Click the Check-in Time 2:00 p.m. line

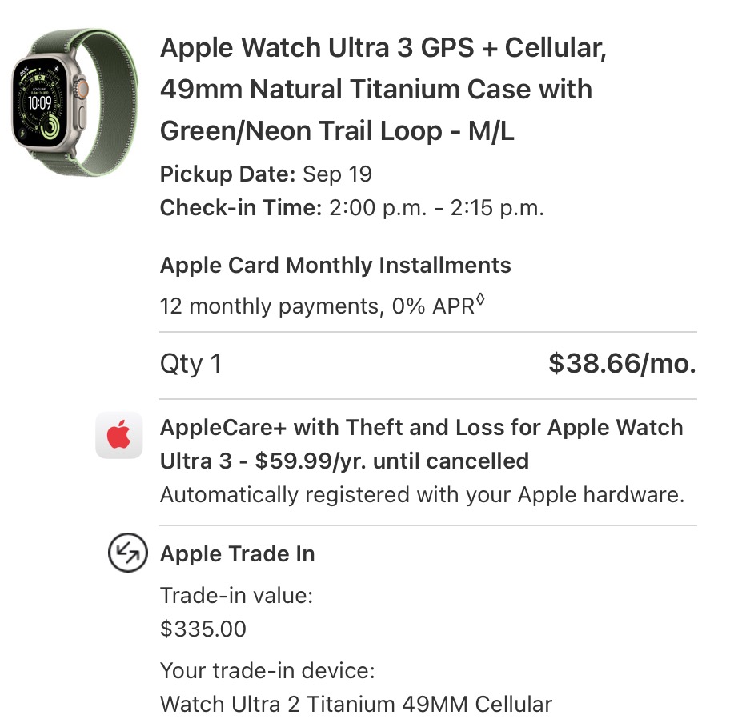tap(351, 208)
